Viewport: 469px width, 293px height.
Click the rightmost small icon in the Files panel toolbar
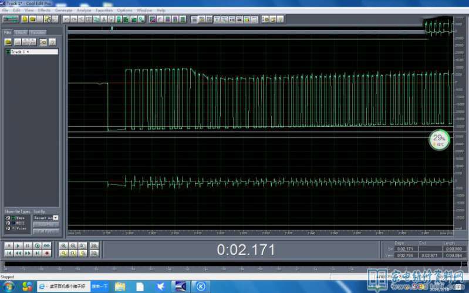tap(52, 42)
